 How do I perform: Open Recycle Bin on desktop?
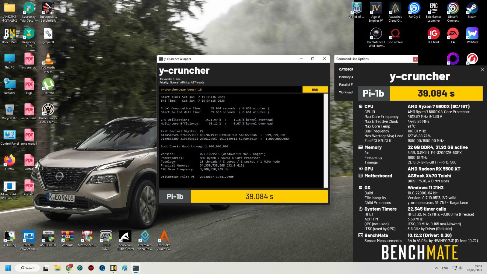9,112
